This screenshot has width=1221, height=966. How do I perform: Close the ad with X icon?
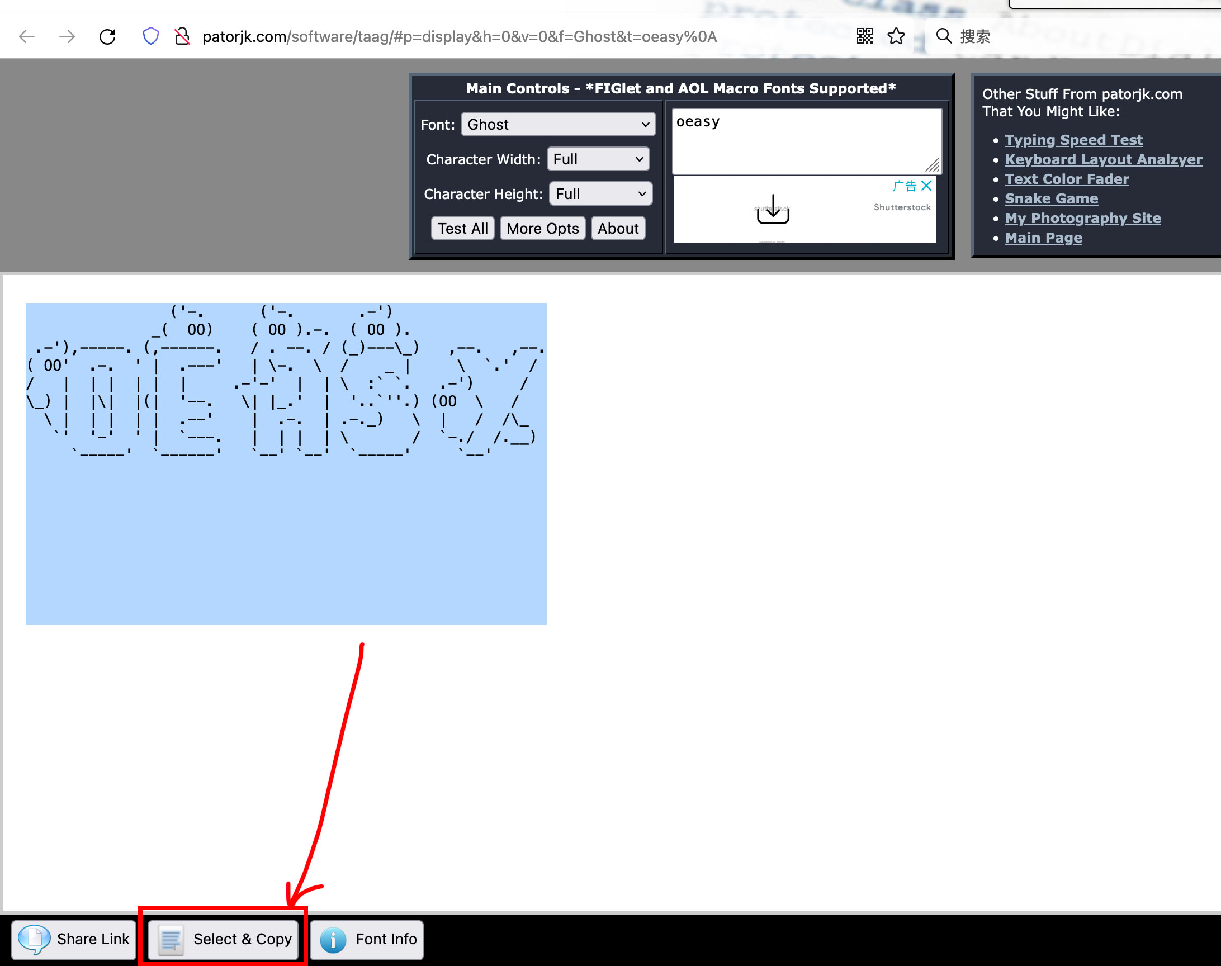pyautogui.click(x=926, y=186)
